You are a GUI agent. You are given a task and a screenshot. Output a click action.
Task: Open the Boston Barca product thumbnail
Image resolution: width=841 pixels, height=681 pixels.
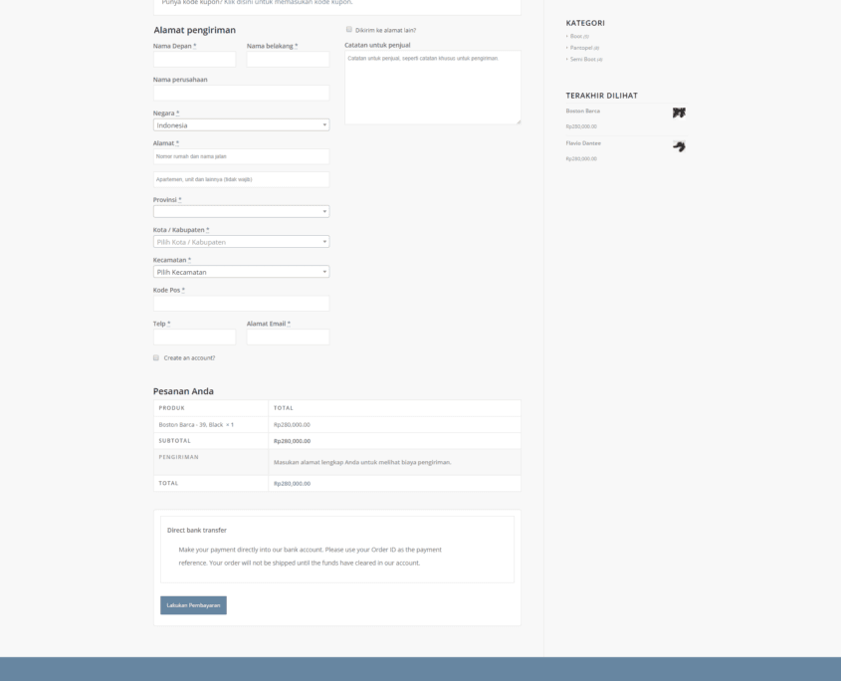[x=679, y=113]
